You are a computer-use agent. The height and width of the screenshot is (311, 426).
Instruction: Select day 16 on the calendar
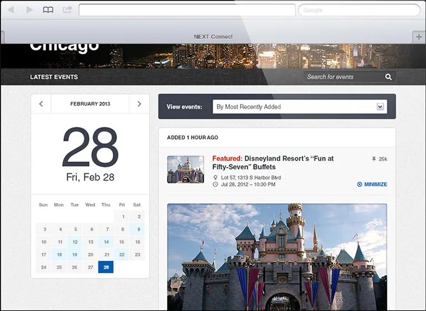pyautogui.click(x=138, y=242)
